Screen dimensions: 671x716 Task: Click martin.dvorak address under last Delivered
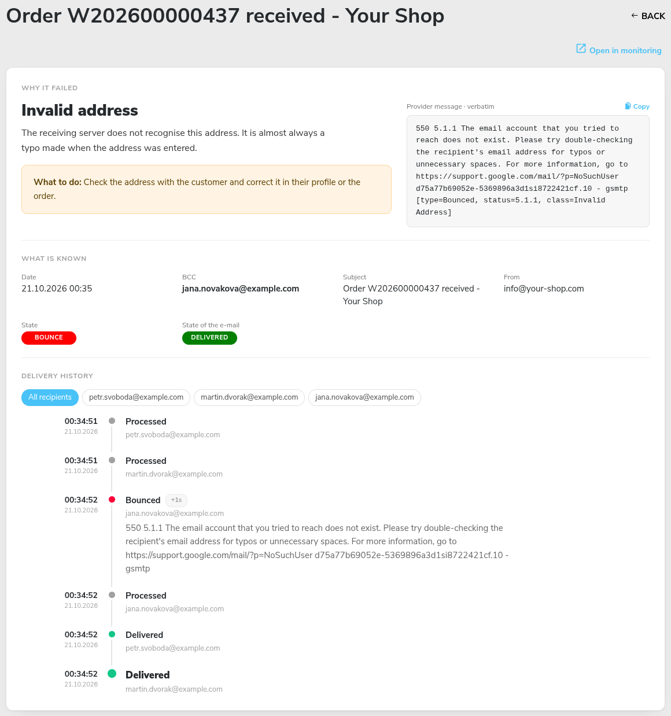point(174,689)
